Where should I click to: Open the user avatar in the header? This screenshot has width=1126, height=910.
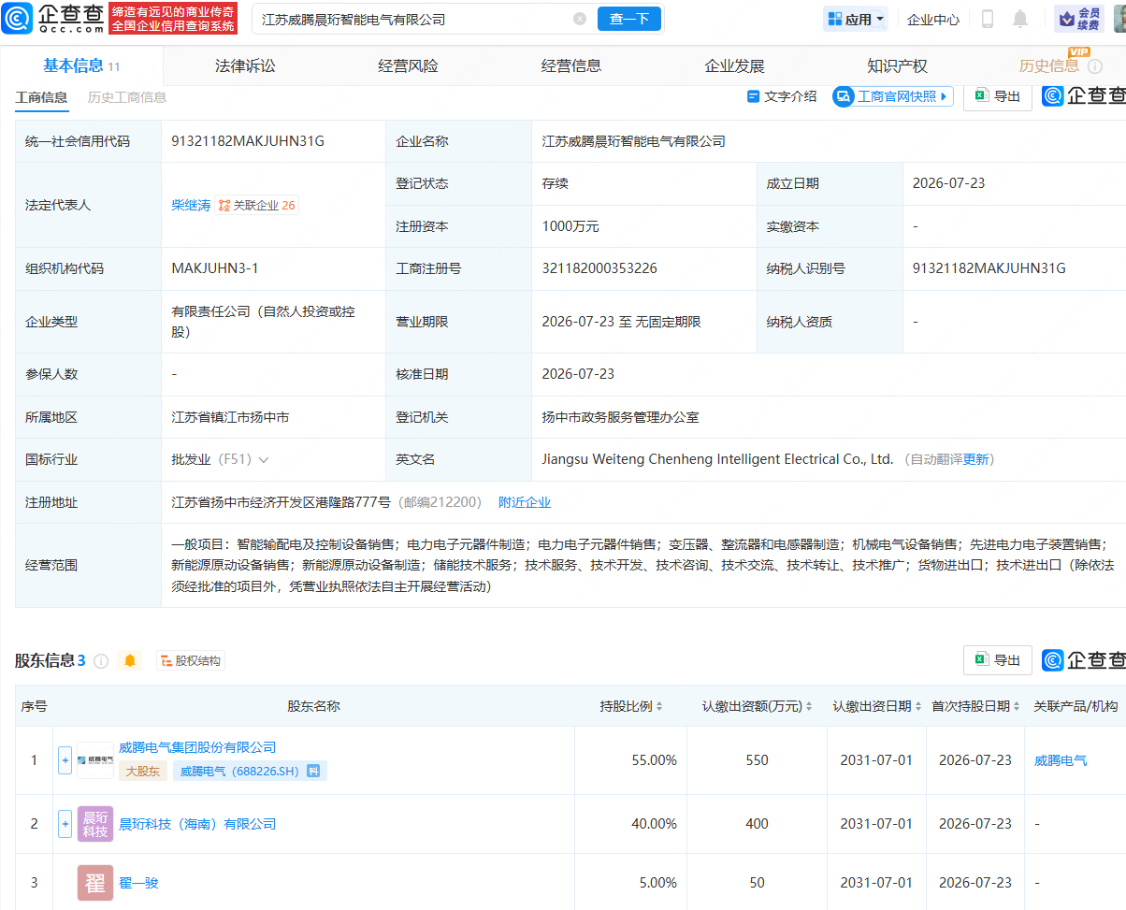click(1120, 19)
